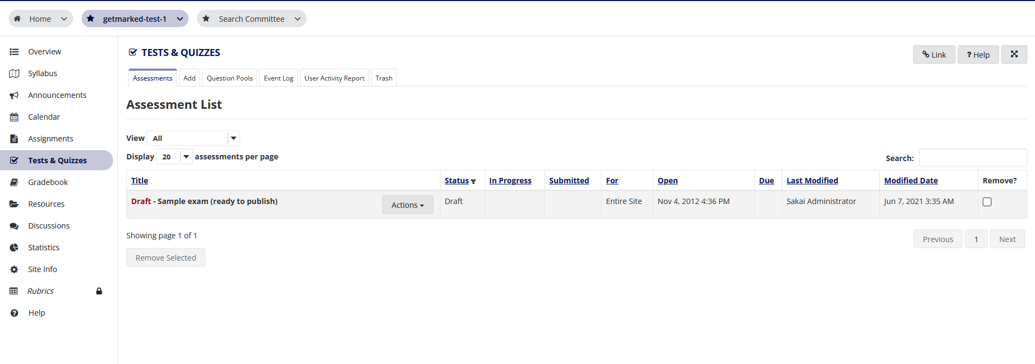The width and height of the screenshot is (1035, 364).
Task: Sort by the For column header
Action: [x=612, y=181]
